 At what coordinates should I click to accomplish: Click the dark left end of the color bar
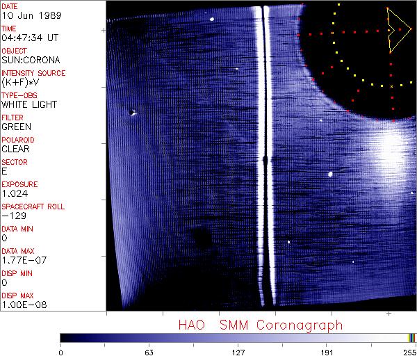[x=66, y=337]
